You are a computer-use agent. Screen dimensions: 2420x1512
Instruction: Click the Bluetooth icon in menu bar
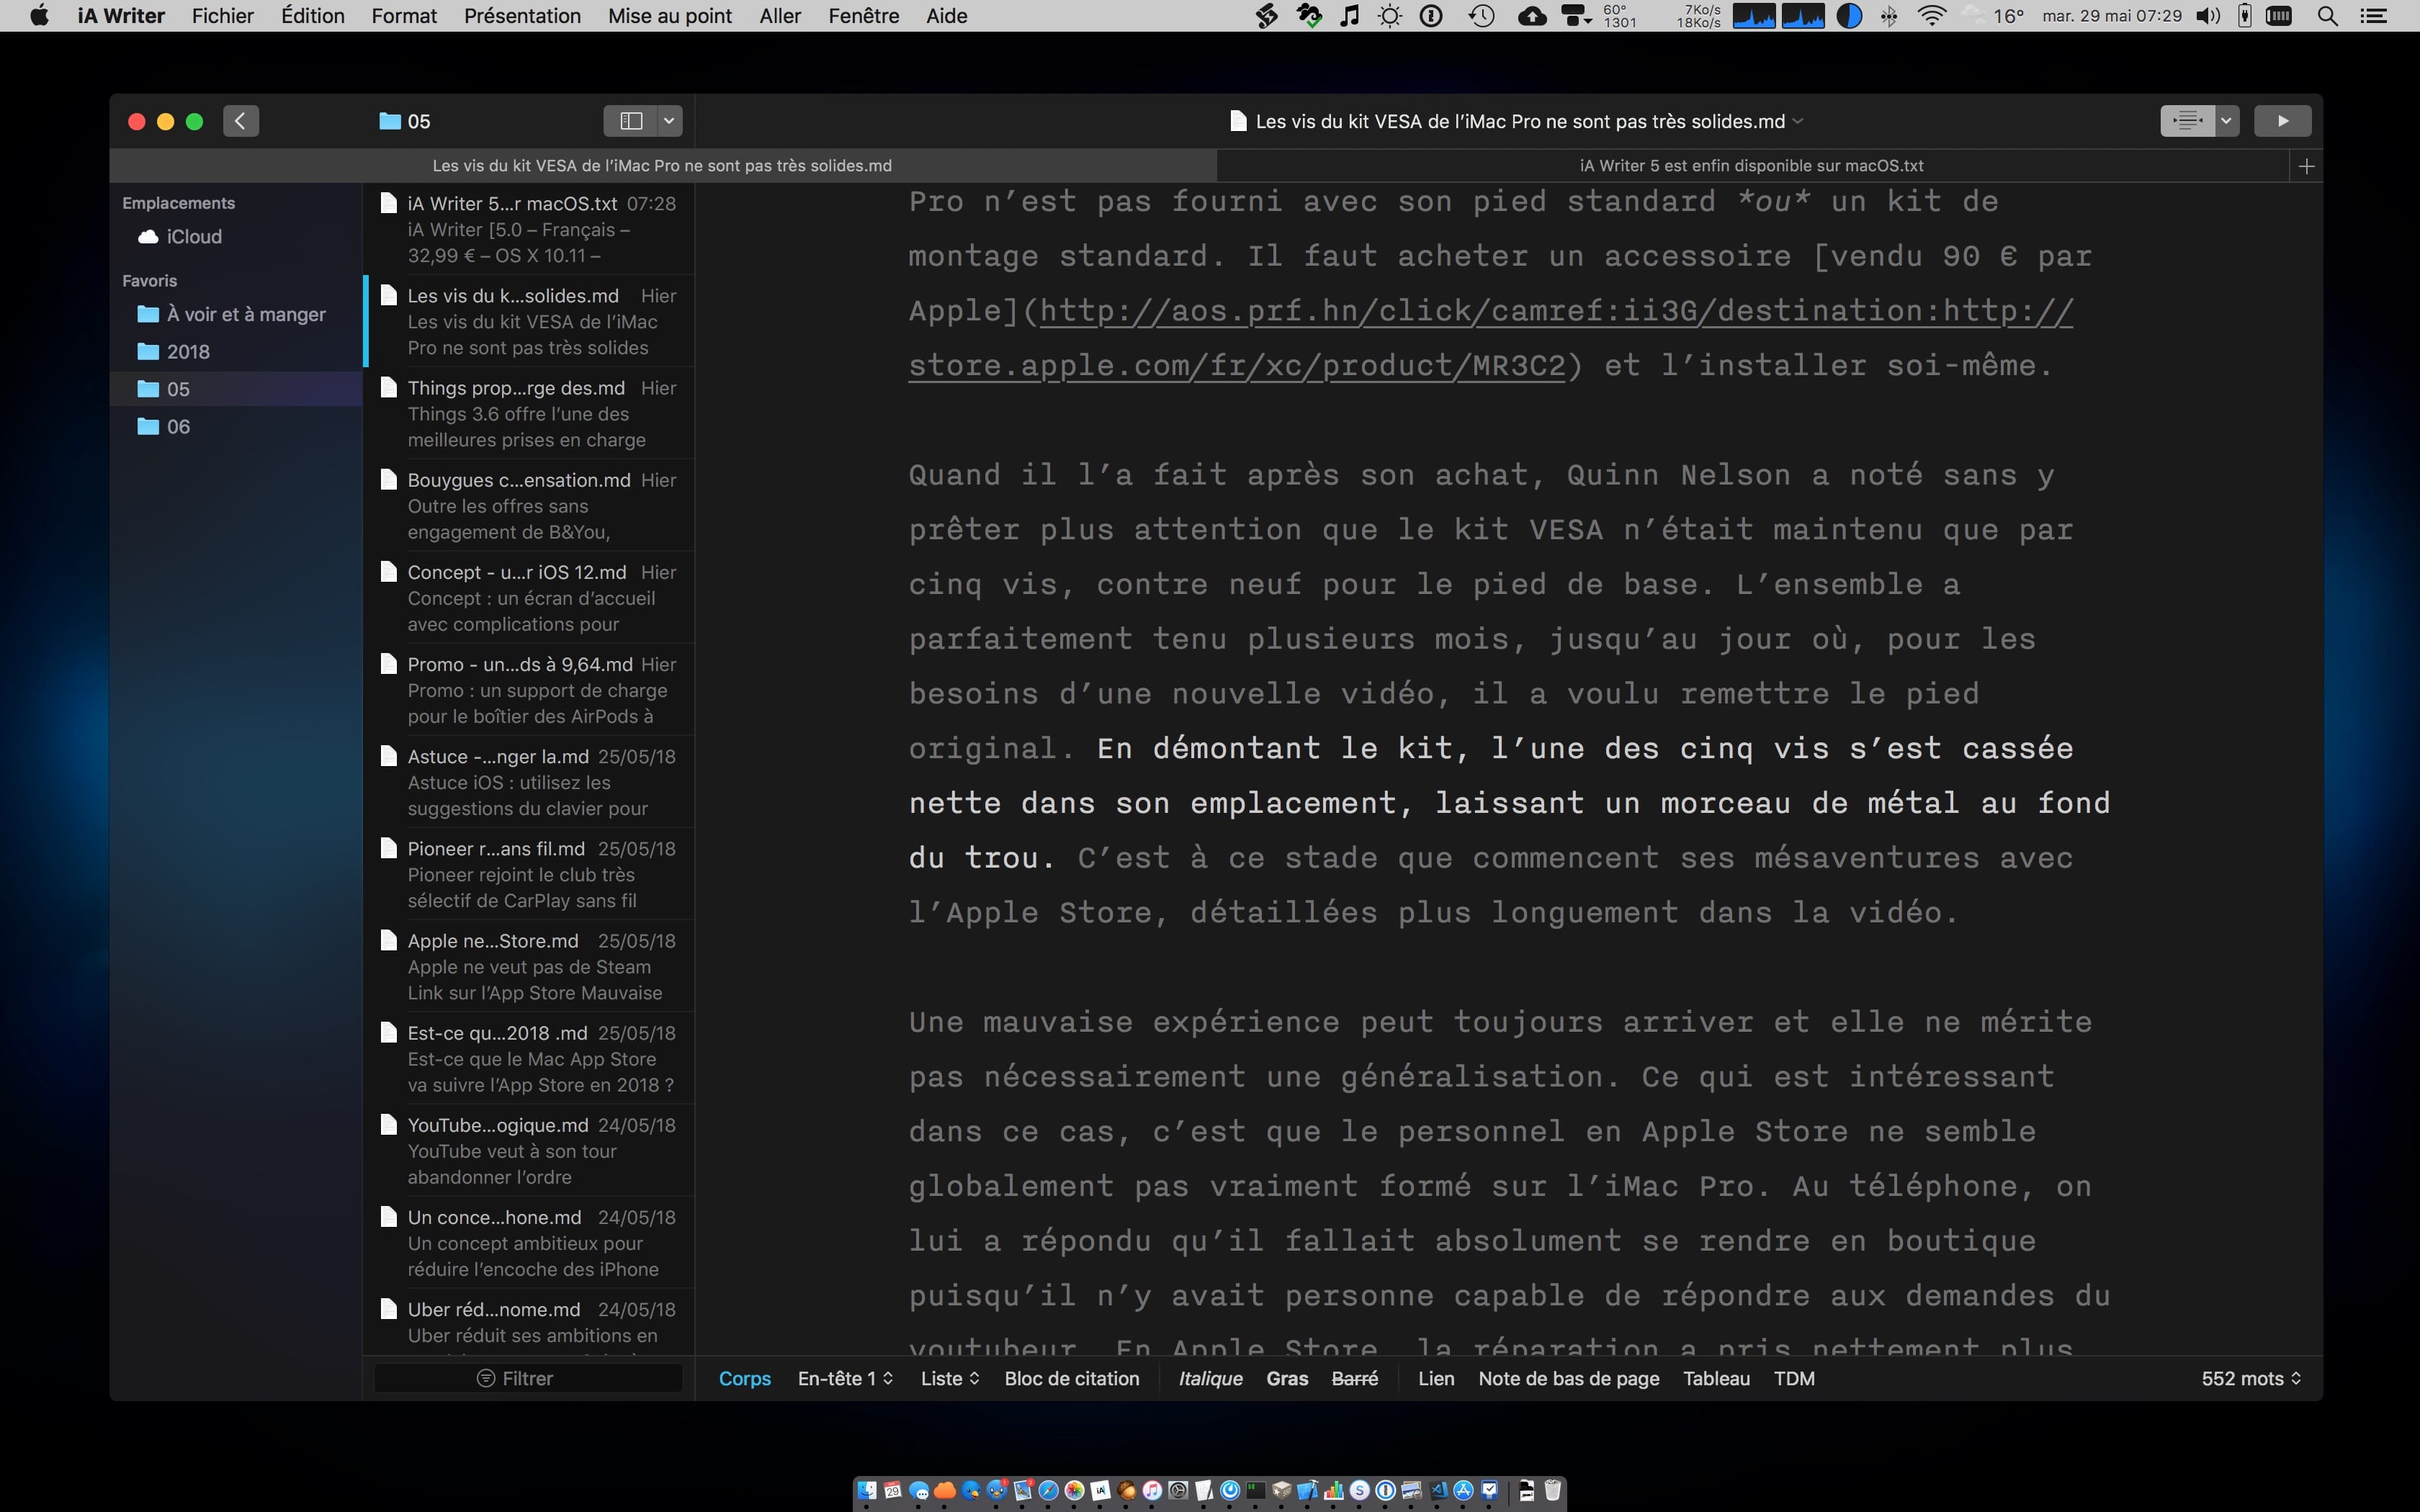tap(1889, 16)
